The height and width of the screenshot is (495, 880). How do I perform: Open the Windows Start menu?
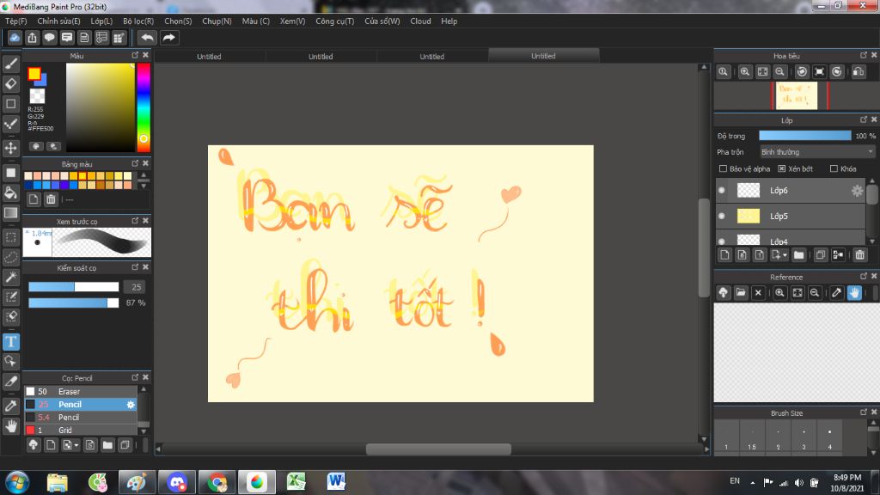(x=17, y=482)
